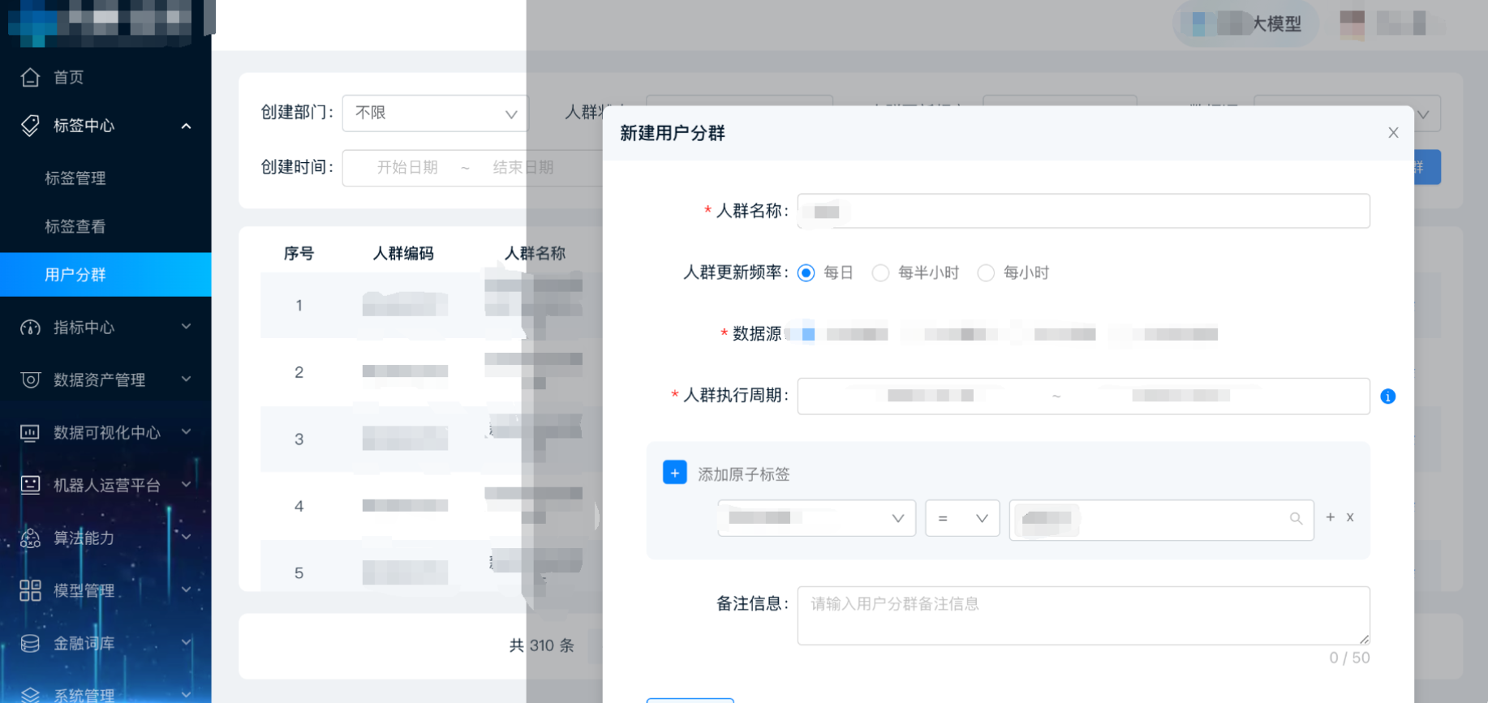1488x703 pixels.
Task: Click the shield icon beside 数据资产管理
Action: (x=31, y=379)
